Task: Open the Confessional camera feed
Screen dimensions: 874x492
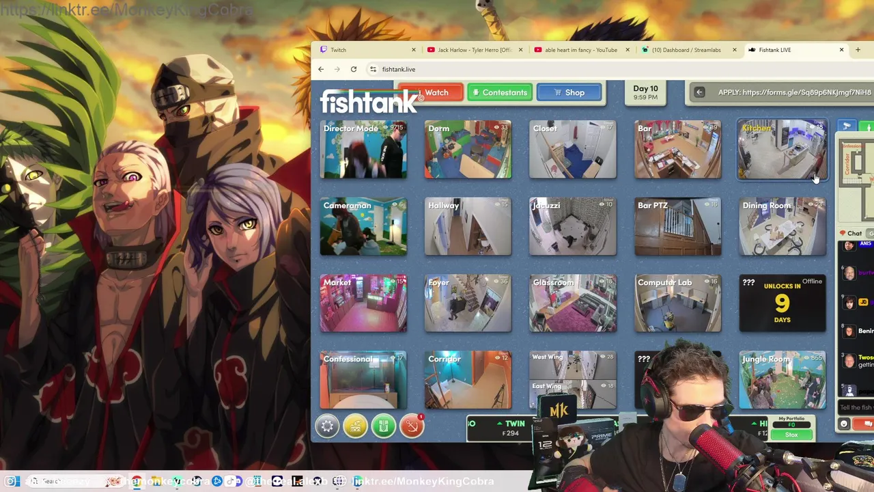Action: coord(363,380)
